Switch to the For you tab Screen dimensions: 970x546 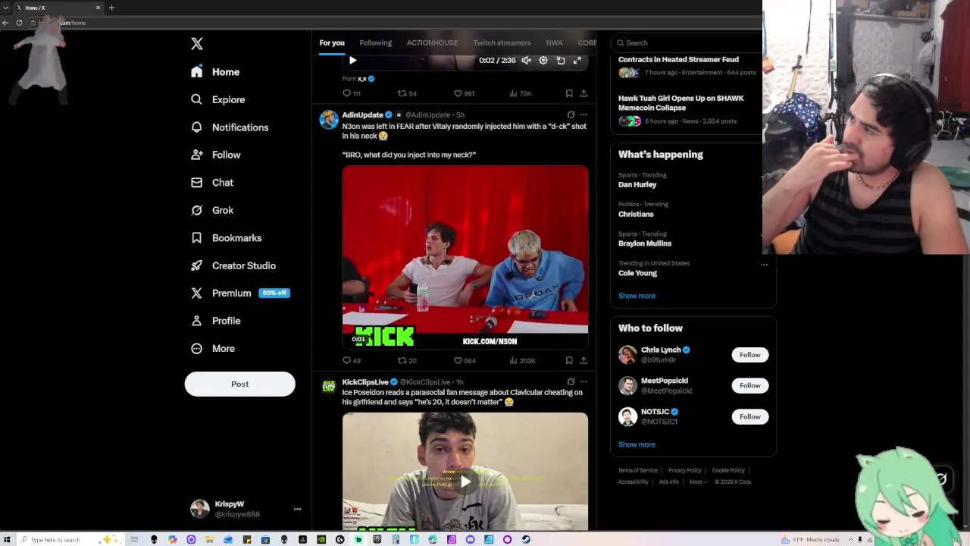332,42
